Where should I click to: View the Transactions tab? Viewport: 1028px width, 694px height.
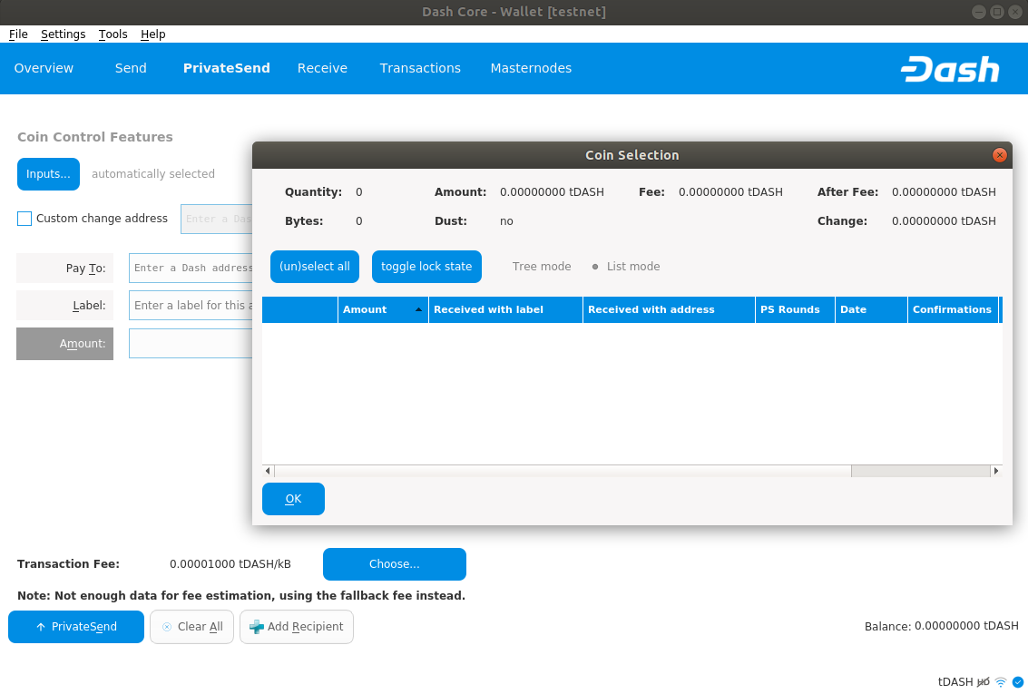click(x=420, y=68)
